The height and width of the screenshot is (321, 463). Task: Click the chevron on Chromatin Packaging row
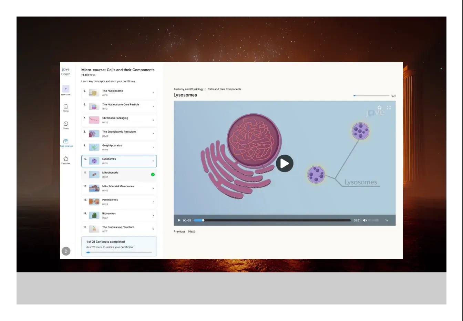coord(153,120)
